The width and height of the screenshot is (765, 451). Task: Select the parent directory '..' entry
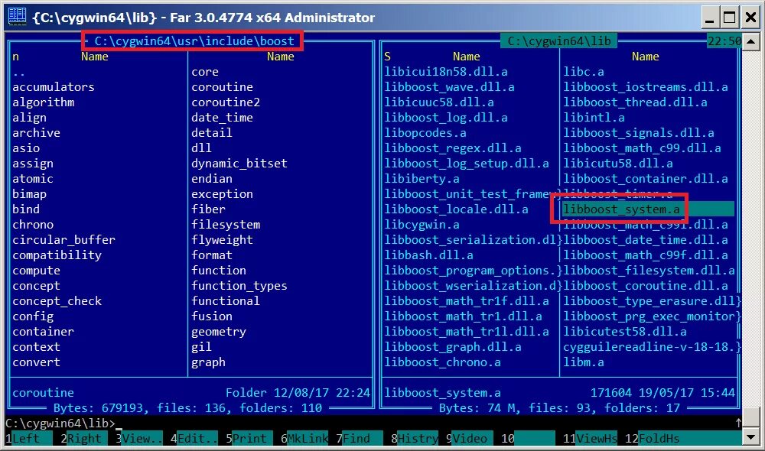[x=19, y=72]
